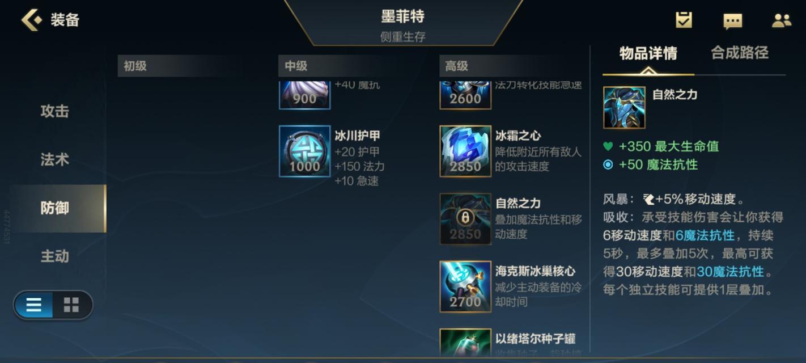
Task: Select the locked 自然之力 item icon
Action: pos(465,219)
